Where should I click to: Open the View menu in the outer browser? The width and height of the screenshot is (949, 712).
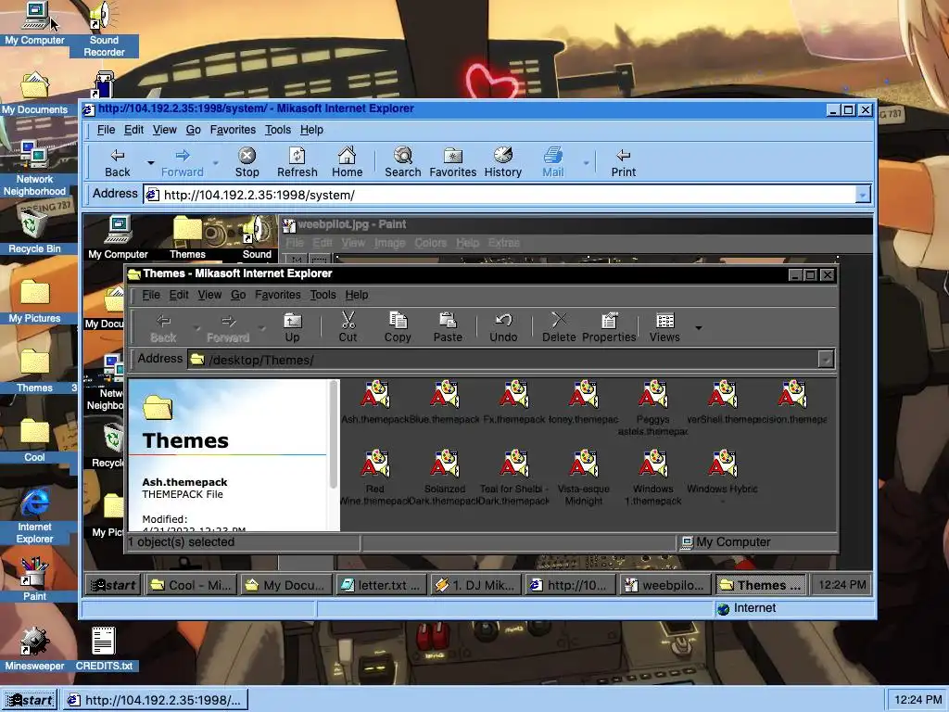[164, 130]
